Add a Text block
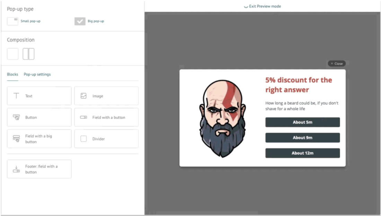The width and height of the screenshot is (381, 216). pyautogui.click(x=39, y=96)
